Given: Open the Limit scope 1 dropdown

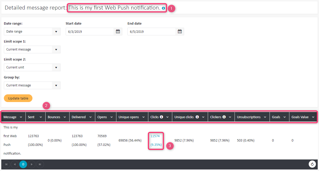Looking at the screenshot, I should 56,49.
